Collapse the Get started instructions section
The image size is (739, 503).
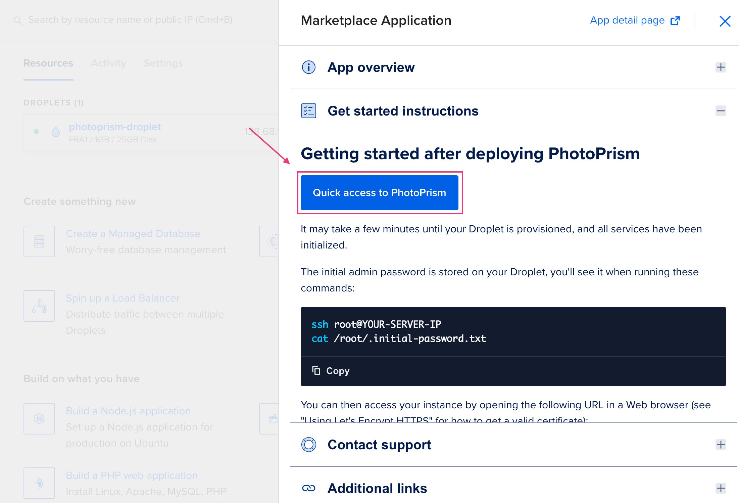(721, 111)
